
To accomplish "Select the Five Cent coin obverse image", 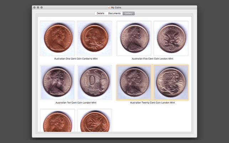I will click(134, 38).
